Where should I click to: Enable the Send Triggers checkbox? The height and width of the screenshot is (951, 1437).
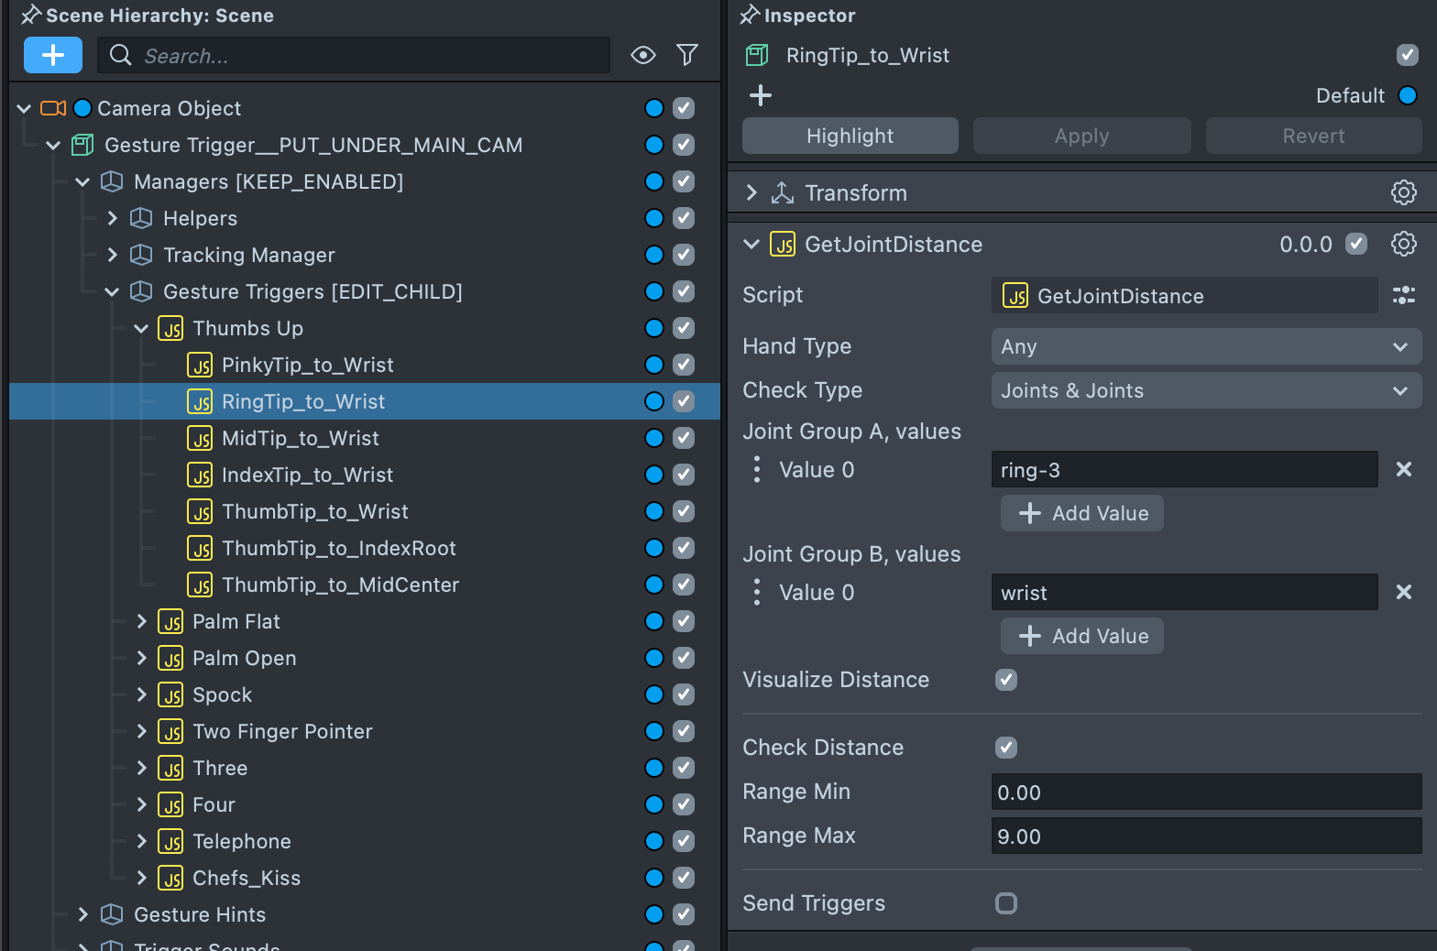(1006, 903)
